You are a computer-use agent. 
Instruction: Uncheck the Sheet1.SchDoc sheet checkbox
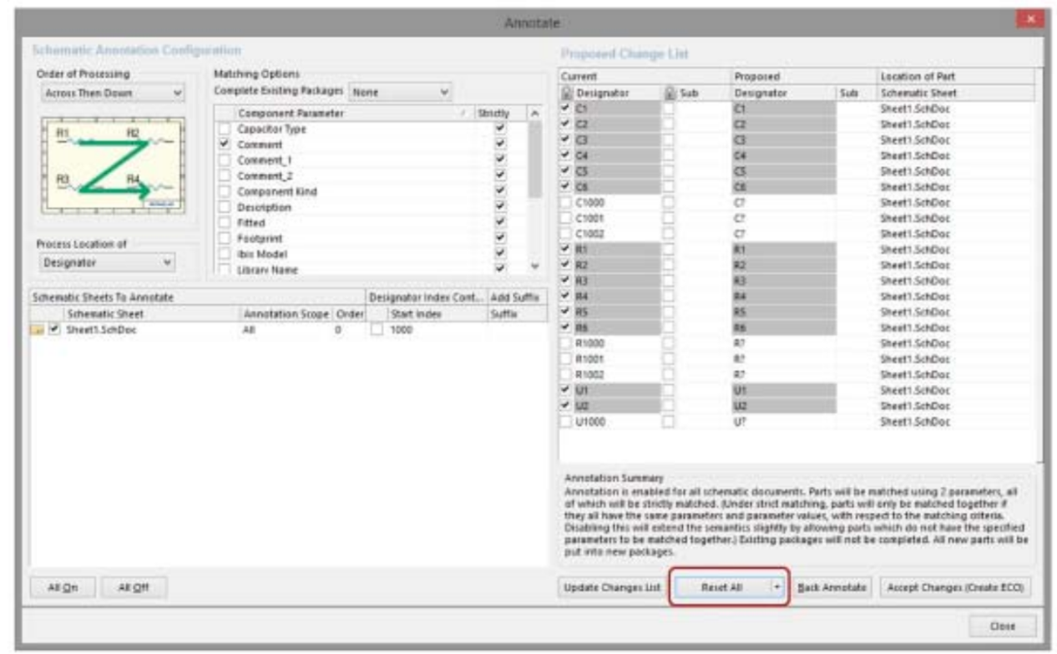55,330
